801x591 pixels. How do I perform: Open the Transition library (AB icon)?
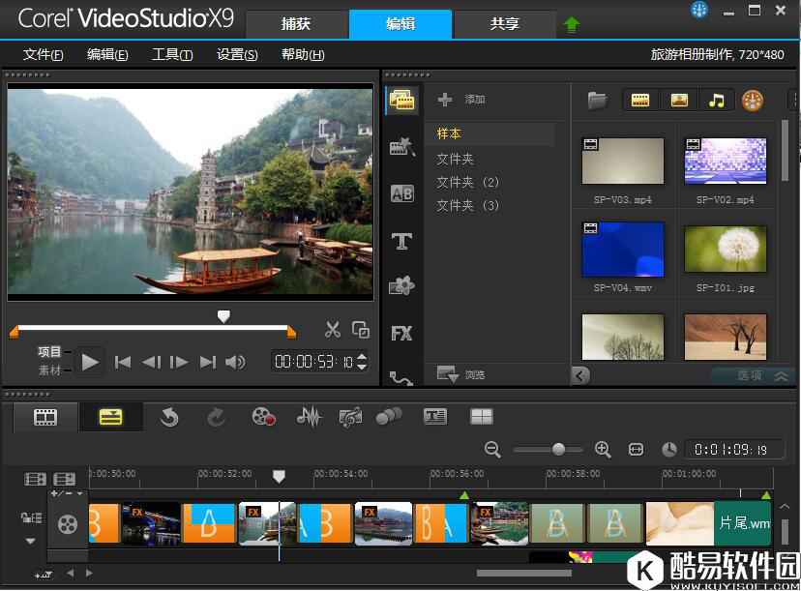401,194
